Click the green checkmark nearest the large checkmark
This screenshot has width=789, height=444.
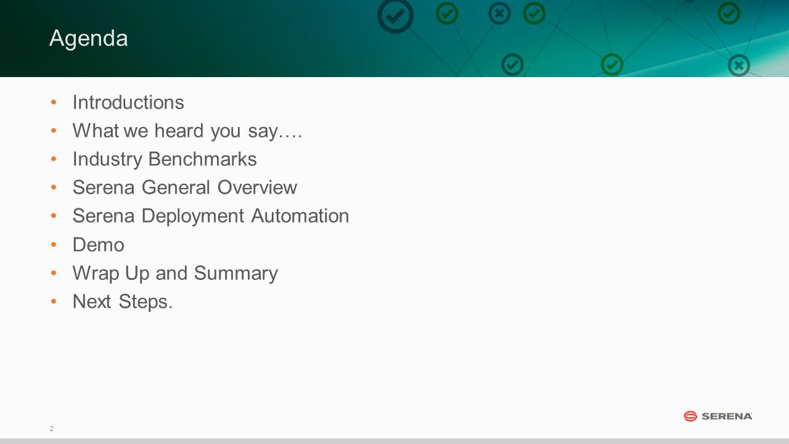tap(447, 13)
